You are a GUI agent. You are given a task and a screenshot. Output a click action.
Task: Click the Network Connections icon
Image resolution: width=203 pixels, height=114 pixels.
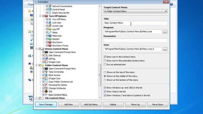tap(50, 6)
